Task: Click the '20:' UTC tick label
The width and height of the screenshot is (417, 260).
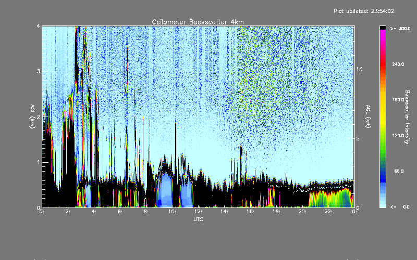Action: pyautogui.click(x=302, y=212)
